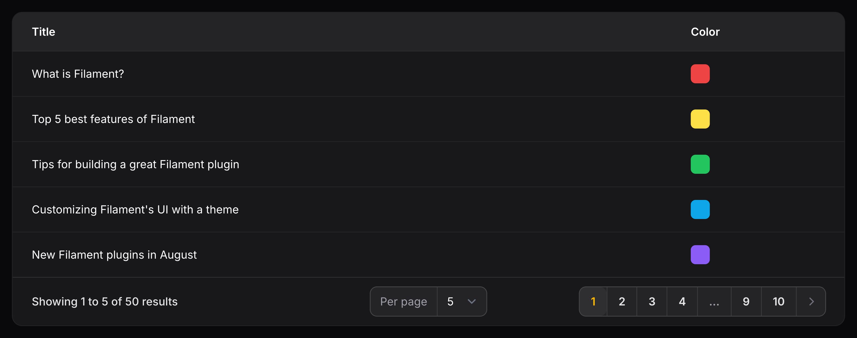Select the purple color swatch

pyautogui.click(x=700, y=255)
